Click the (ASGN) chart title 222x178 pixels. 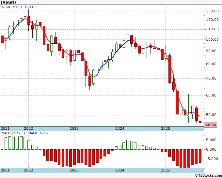point(8,2)
